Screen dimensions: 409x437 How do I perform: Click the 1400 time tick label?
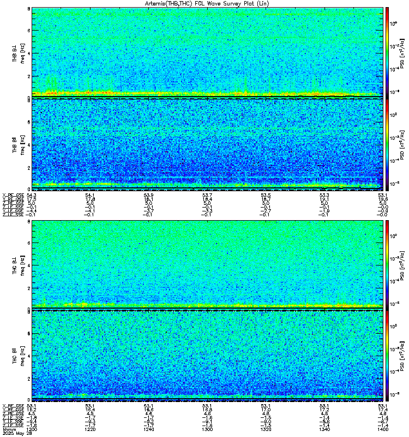tap(383, 429)
